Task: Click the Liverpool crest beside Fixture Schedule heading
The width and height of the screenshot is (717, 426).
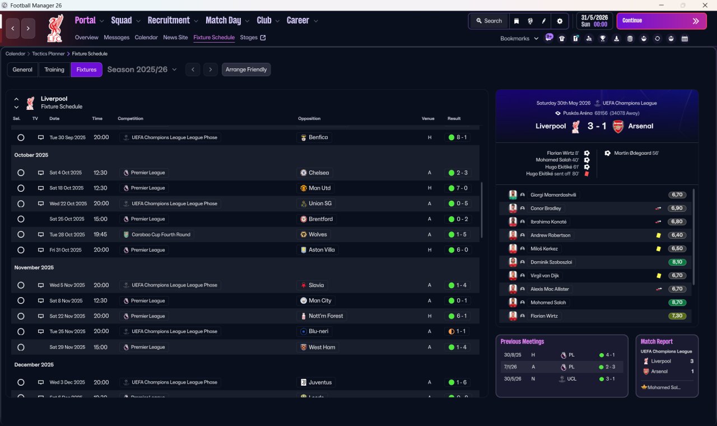Action: (30, 103)
